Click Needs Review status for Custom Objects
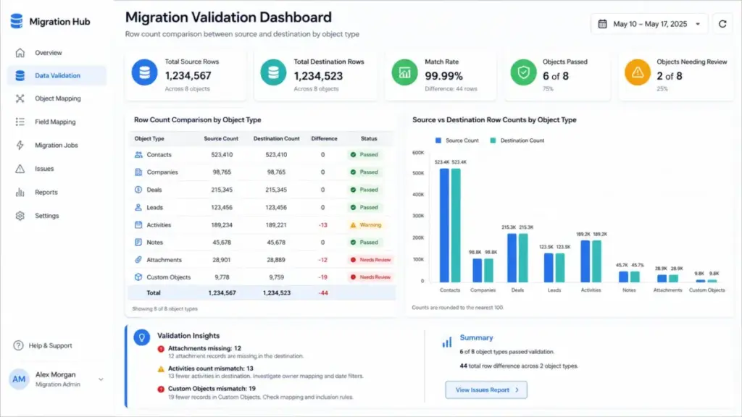 click(370, 277)
